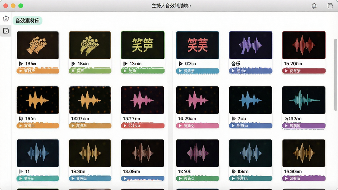This screenshot has width=338, height=190.
Task: Click the clipboard icon beside the bell
Action: click(x=330, y=5)
